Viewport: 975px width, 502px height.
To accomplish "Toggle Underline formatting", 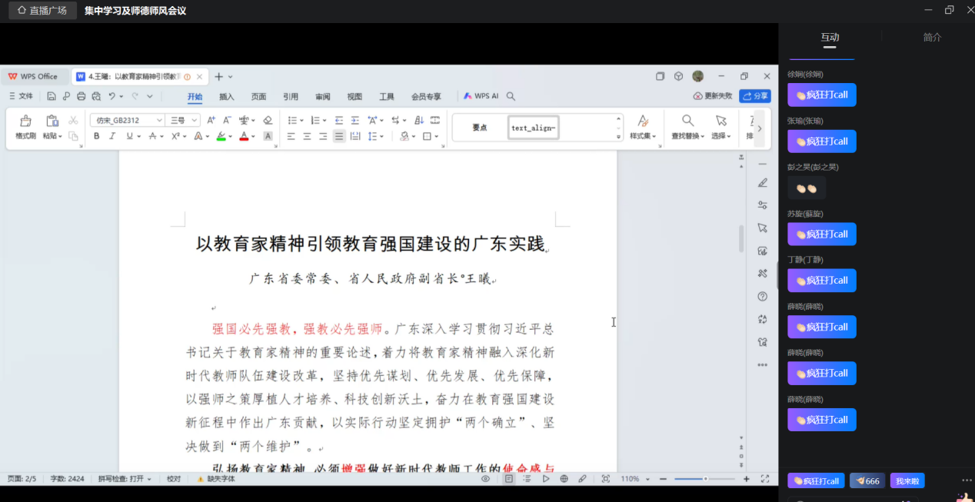I will click(x=129, y=136).
